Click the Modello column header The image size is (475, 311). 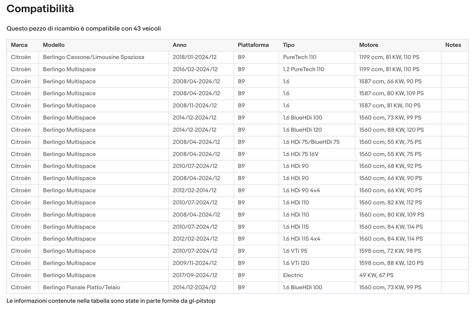[54, 45]
